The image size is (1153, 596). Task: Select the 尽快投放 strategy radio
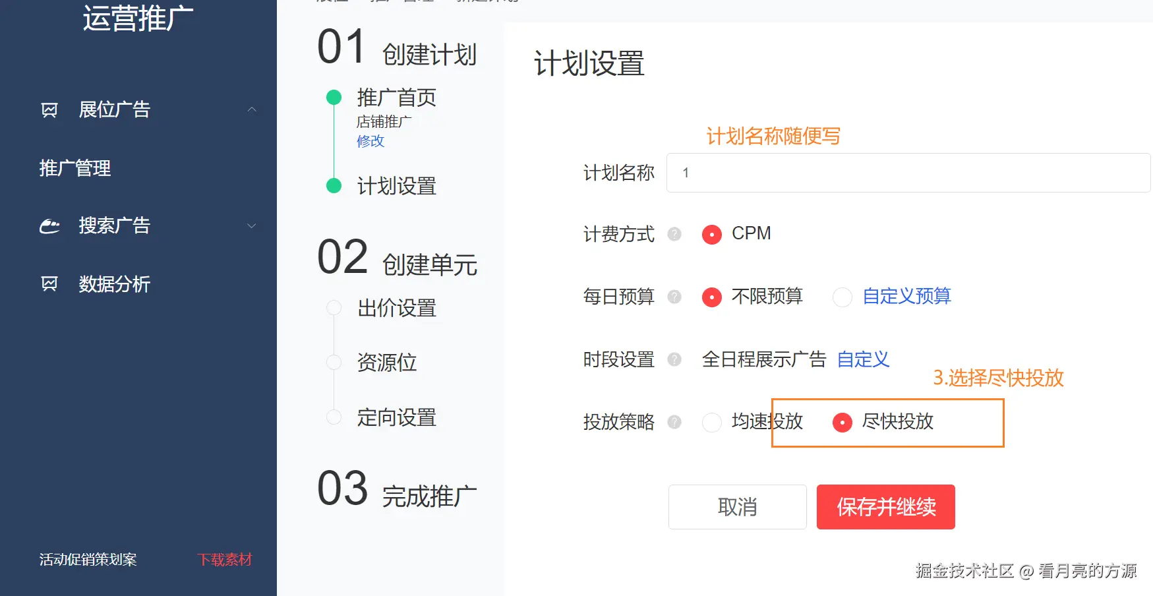click(843, 423)
